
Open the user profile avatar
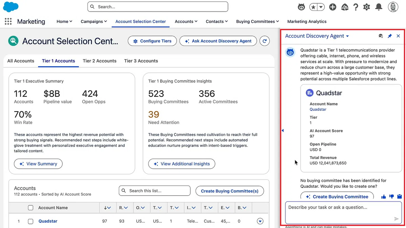(x=393, y=7)
